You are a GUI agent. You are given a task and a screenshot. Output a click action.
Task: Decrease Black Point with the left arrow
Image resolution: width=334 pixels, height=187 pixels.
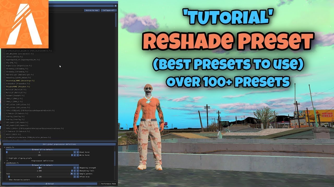(75, 152)
